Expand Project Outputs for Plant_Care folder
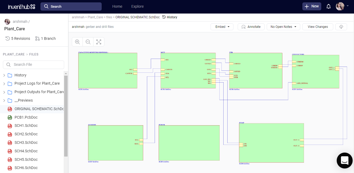The image size is (354, 173). click(x=4, y=92)
